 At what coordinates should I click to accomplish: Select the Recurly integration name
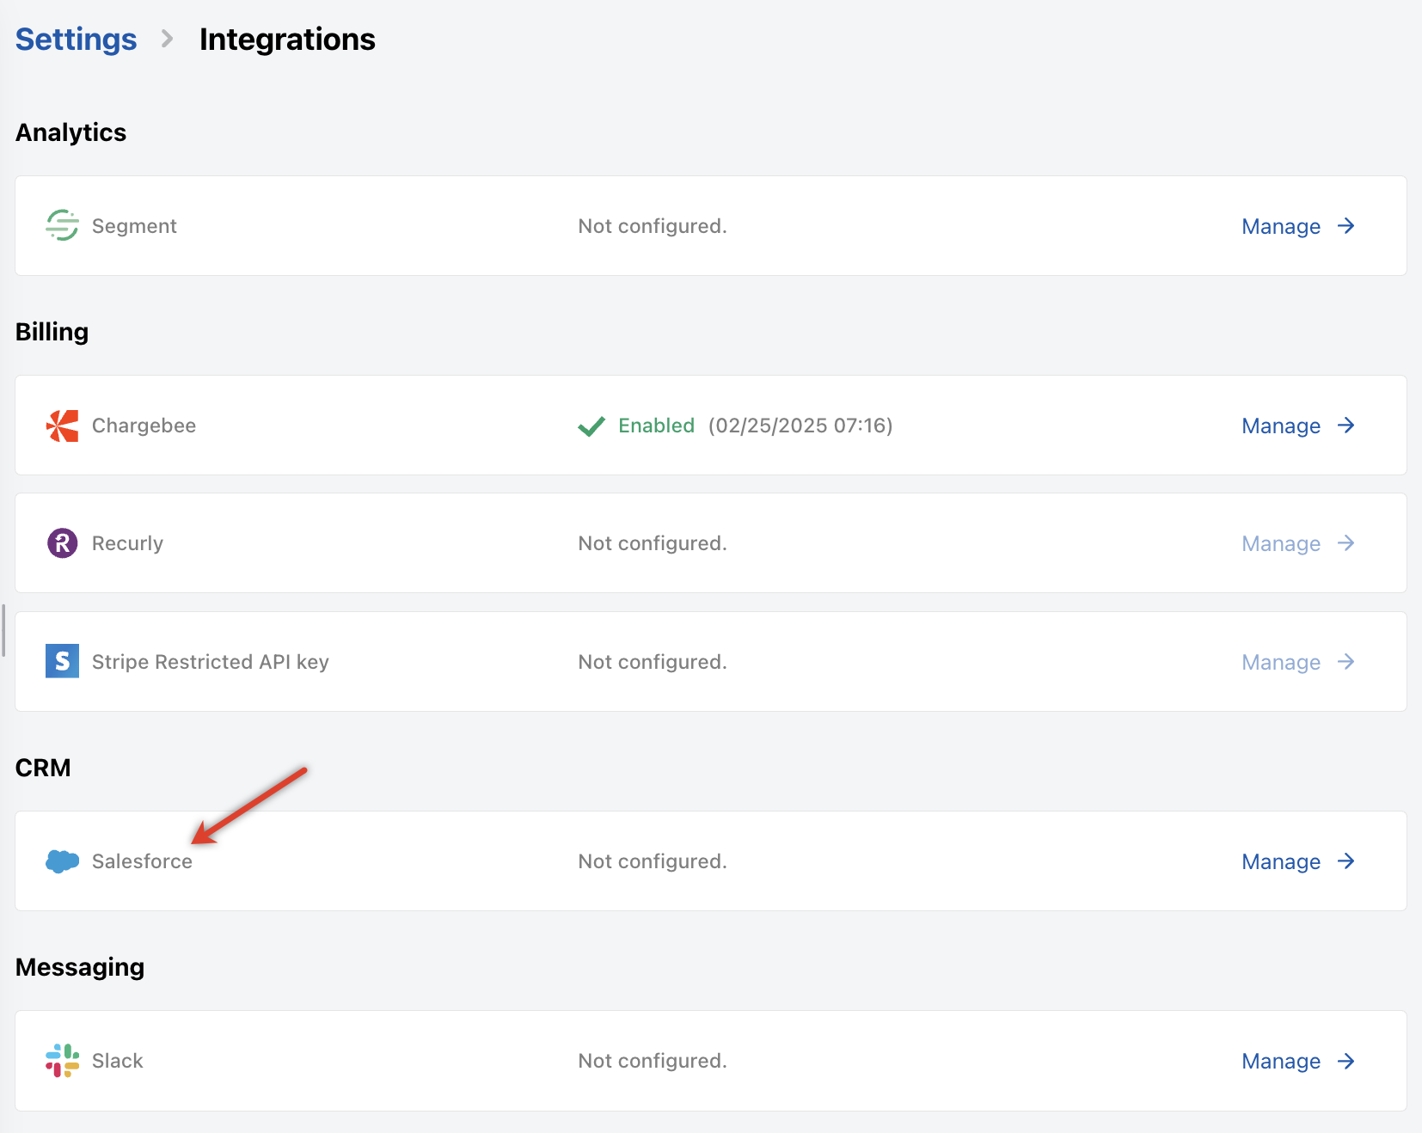(x=127, y=543)
